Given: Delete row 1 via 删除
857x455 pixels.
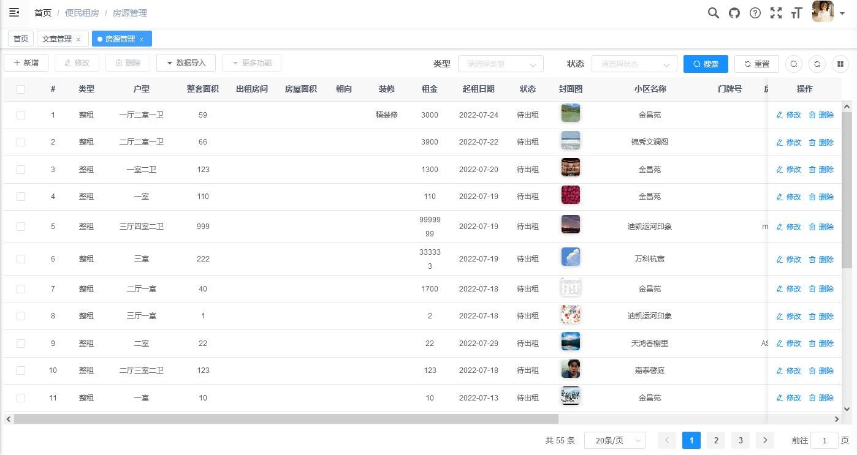Looking at the screenshot, I should coord(821,115).
